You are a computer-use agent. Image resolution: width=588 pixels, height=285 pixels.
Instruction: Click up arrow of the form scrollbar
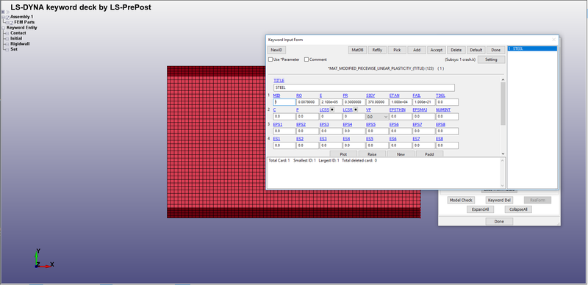click(503, 79)
